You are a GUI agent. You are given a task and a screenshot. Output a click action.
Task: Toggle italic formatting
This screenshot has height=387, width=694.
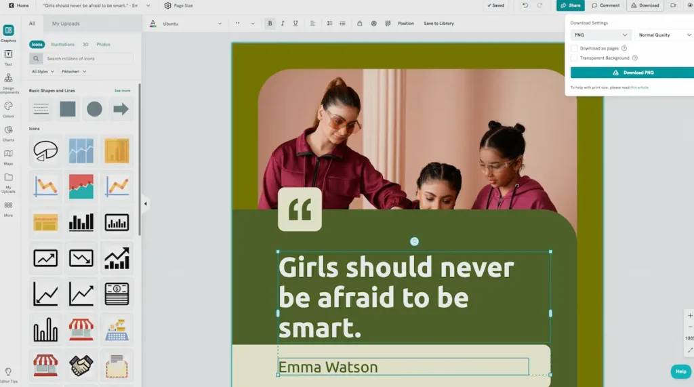tap(283, 24)
